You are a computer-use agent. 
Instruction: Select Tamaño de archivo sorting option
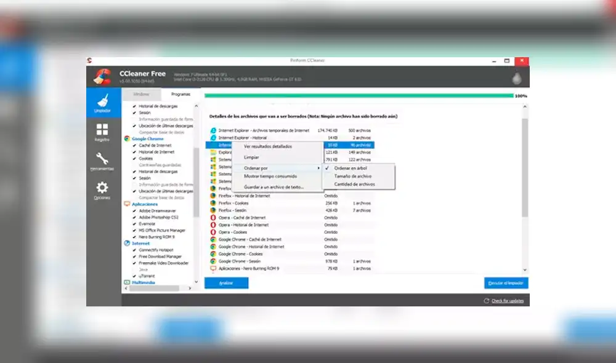[x=352, y=176]
